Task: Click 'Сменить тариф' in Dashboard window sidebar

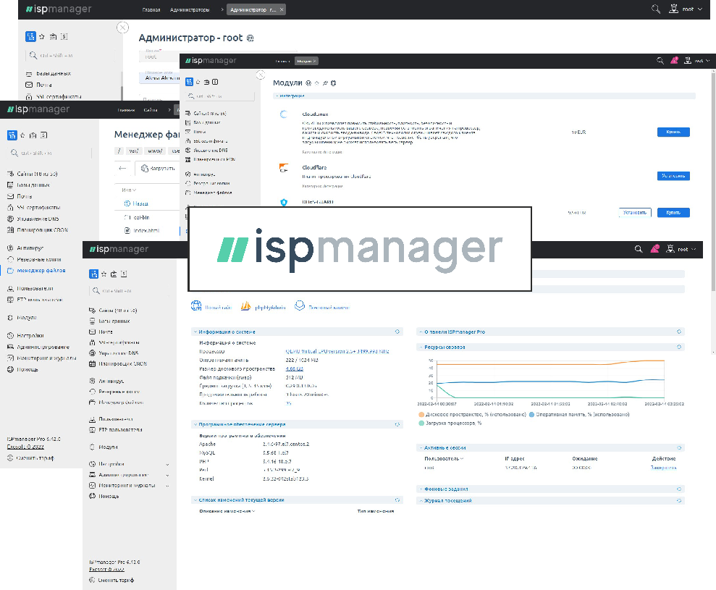Action: [x=111, y=580]
